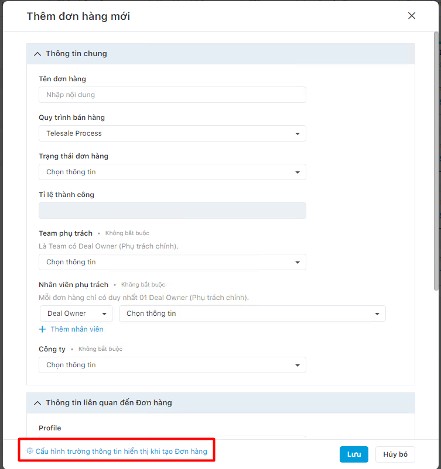Click the Thêm nhân viên link
The image size is (441, 469).
tap(77, 329)
